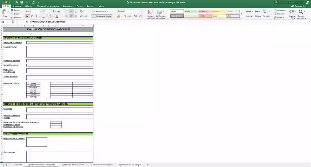
Task: Decrease indent icon
Action: [81, 16]
